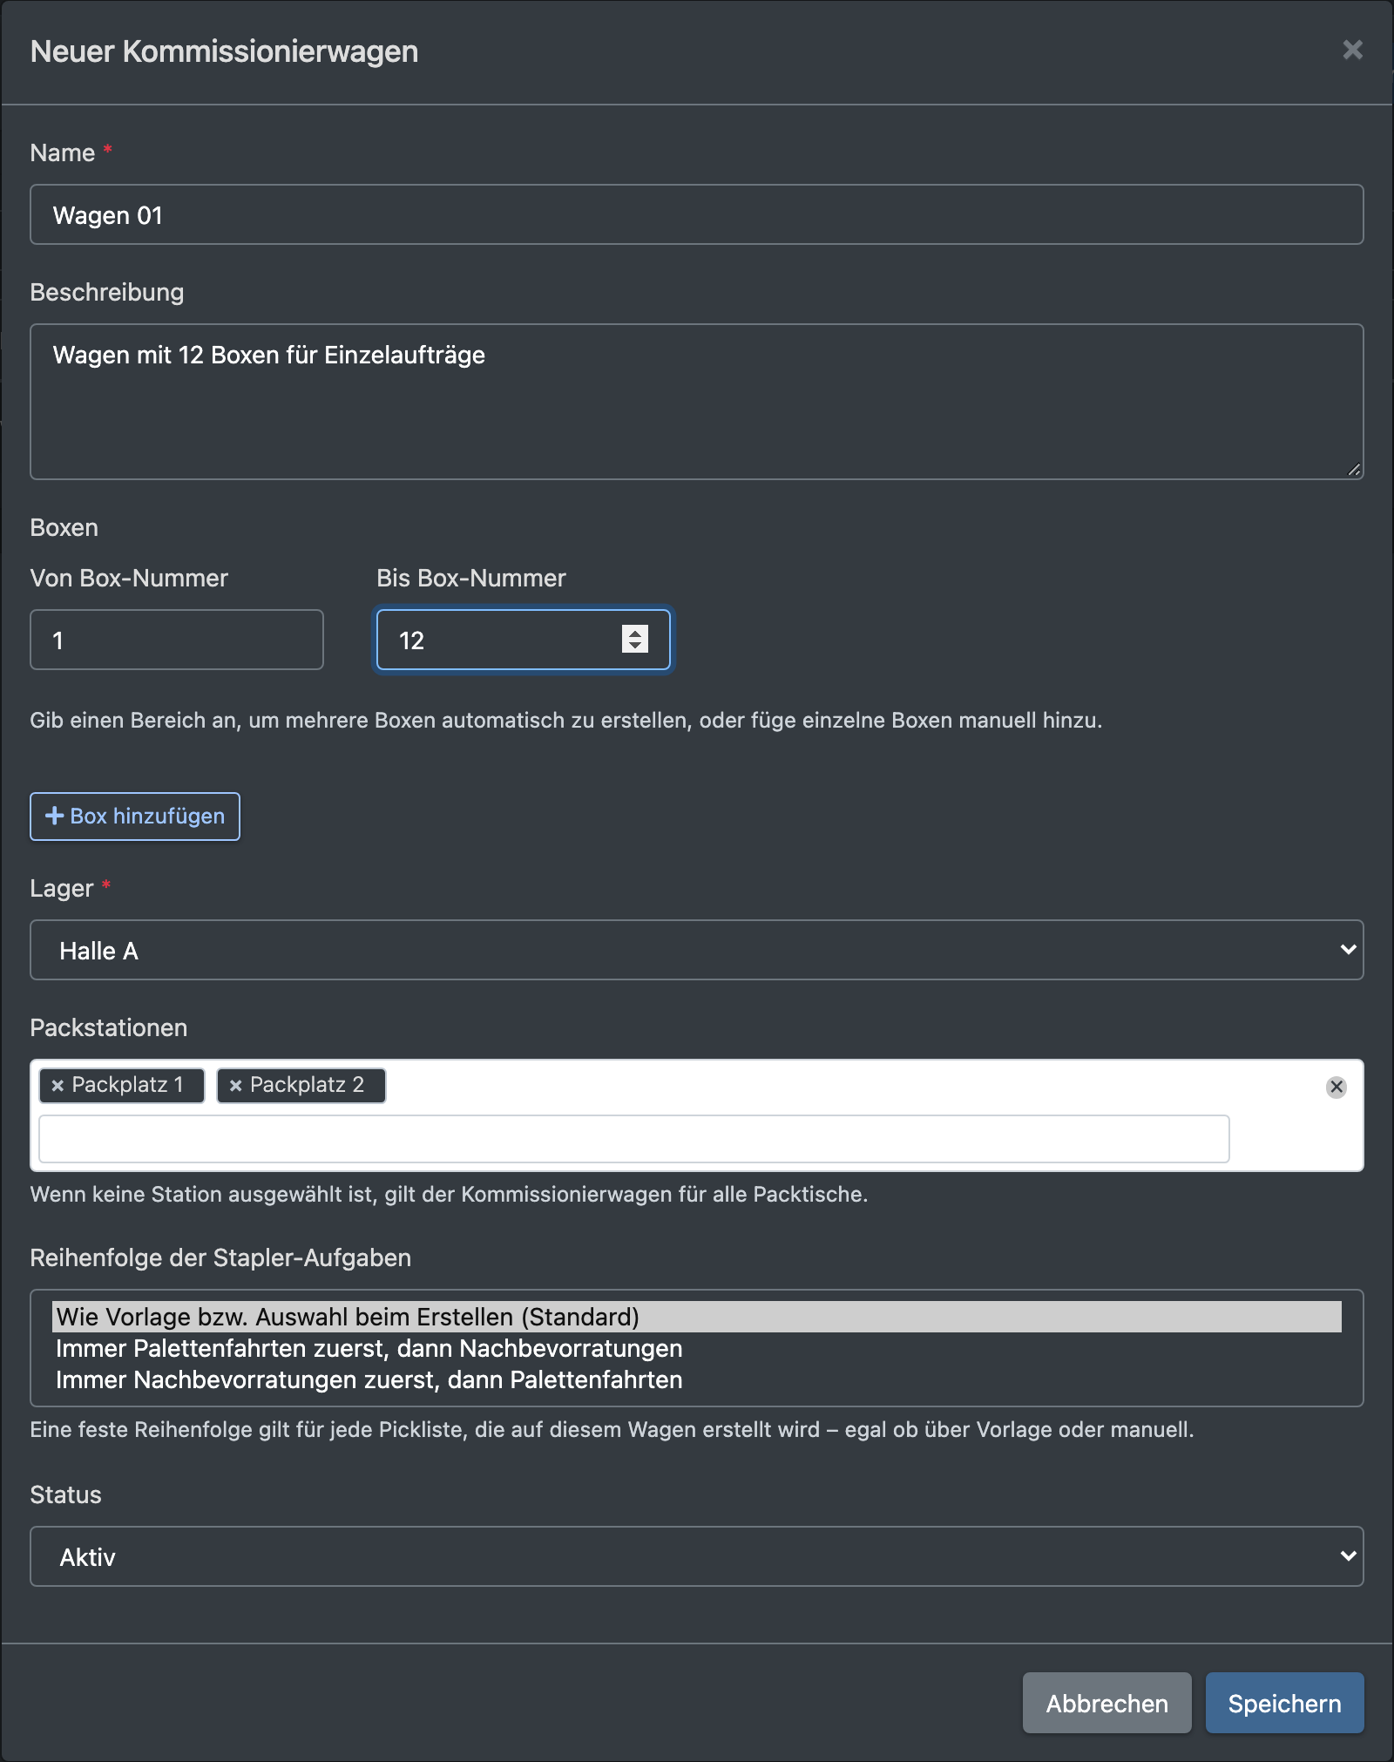
Task: Click the 'Reihenfolge der Stapler-Aufgaben' label
Action: coord(220,1257)
